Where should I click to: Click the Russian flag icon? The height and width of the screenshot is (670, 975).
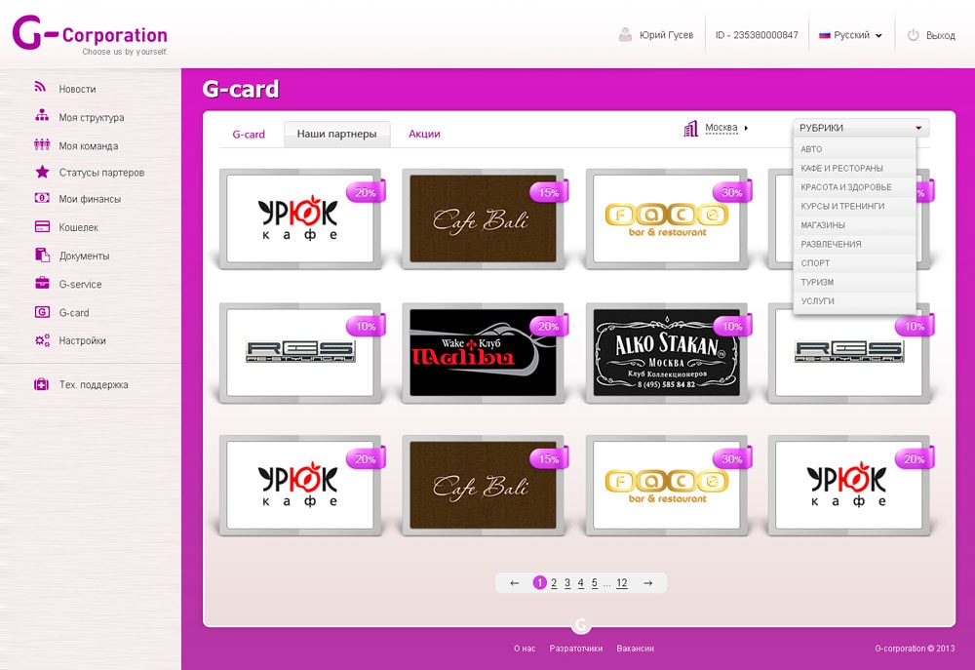825,35
